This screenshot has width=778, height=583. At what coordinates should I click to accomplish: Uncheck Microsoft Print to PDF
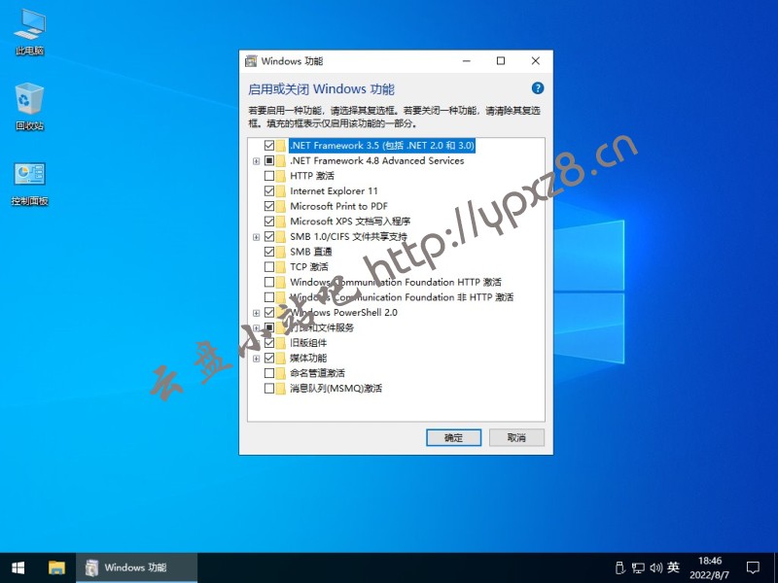[269, 206]
